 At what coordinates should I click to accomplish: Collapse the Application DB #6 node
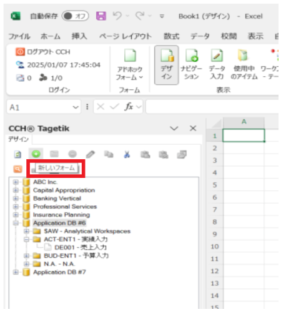coord(16,223)
